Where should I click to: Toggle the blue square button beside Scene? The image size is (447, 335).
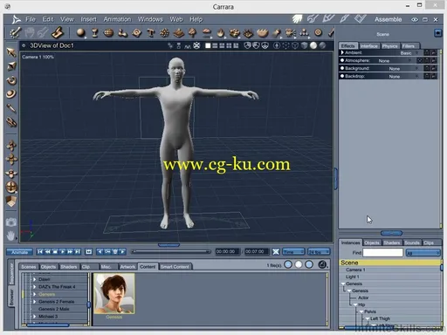[438, 33]
